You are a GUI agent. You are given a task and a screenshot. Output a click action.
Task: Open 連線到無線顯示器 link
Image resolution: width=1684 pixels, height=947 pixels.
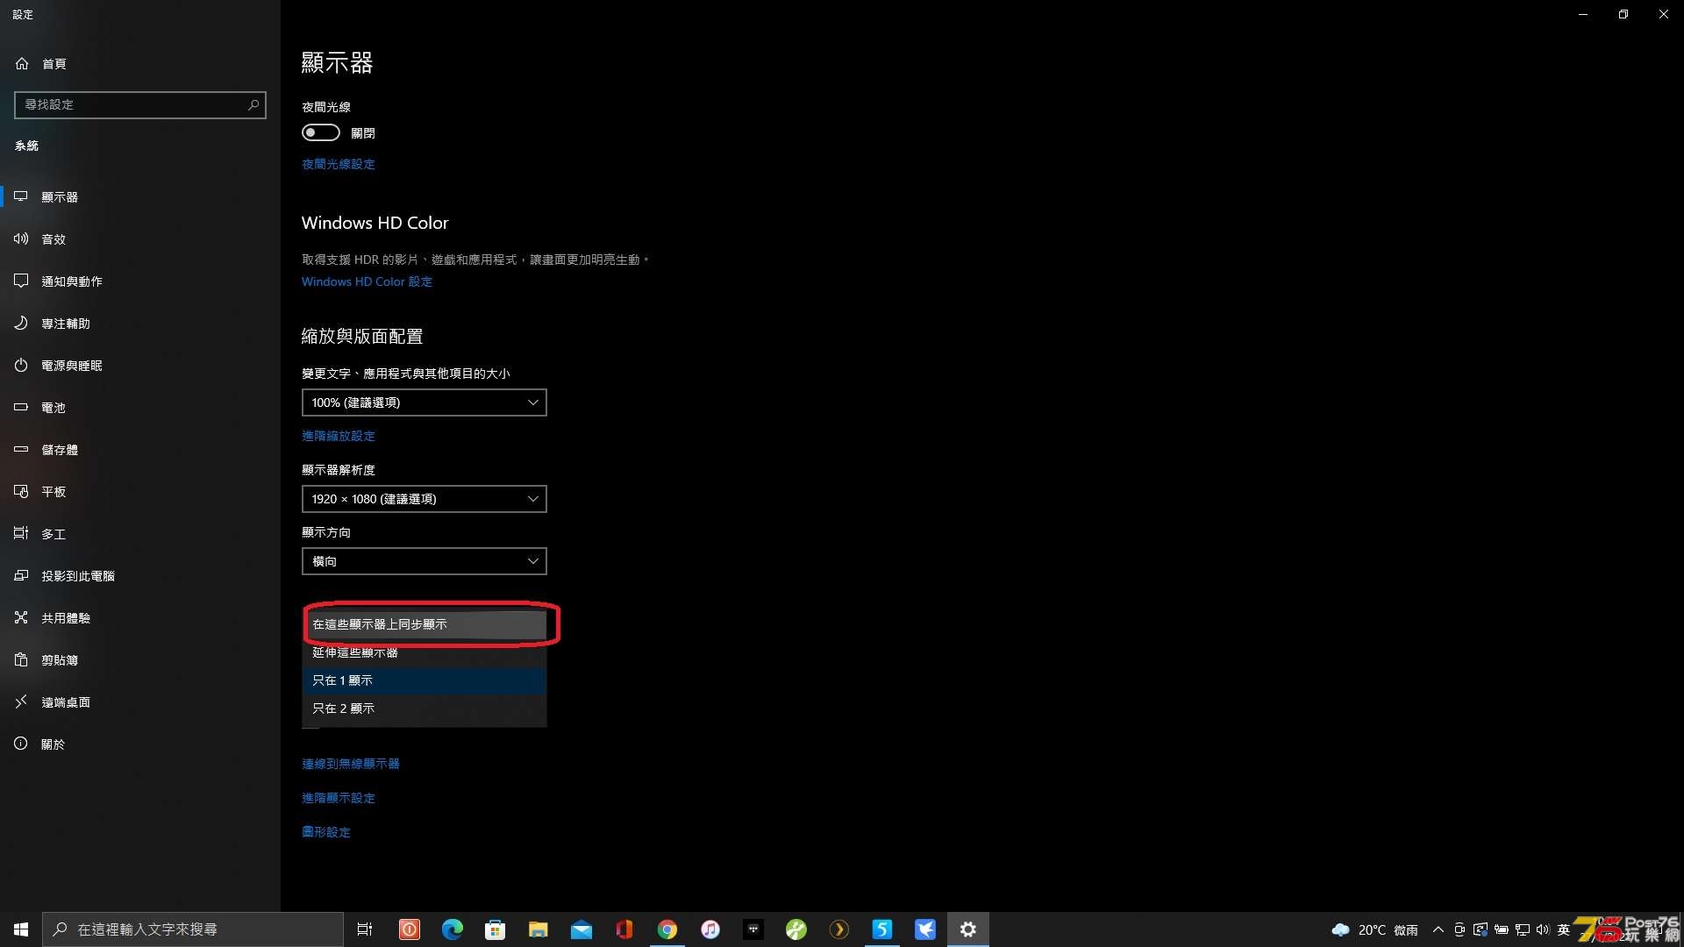350,764
